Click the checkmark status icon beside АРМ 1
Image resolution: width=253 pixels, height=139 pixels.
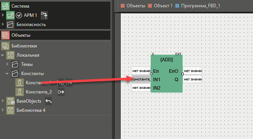click(x=19, y=15)
